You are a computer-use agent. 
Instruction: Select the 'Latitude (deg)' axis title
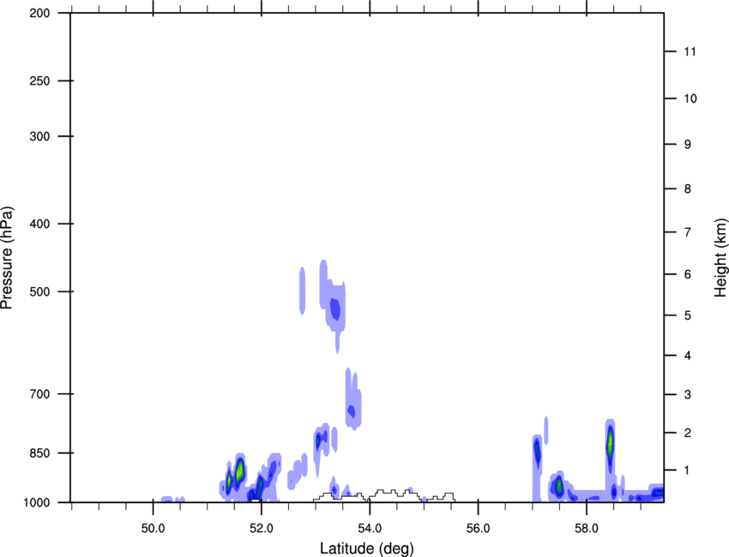tap(366, 548)
